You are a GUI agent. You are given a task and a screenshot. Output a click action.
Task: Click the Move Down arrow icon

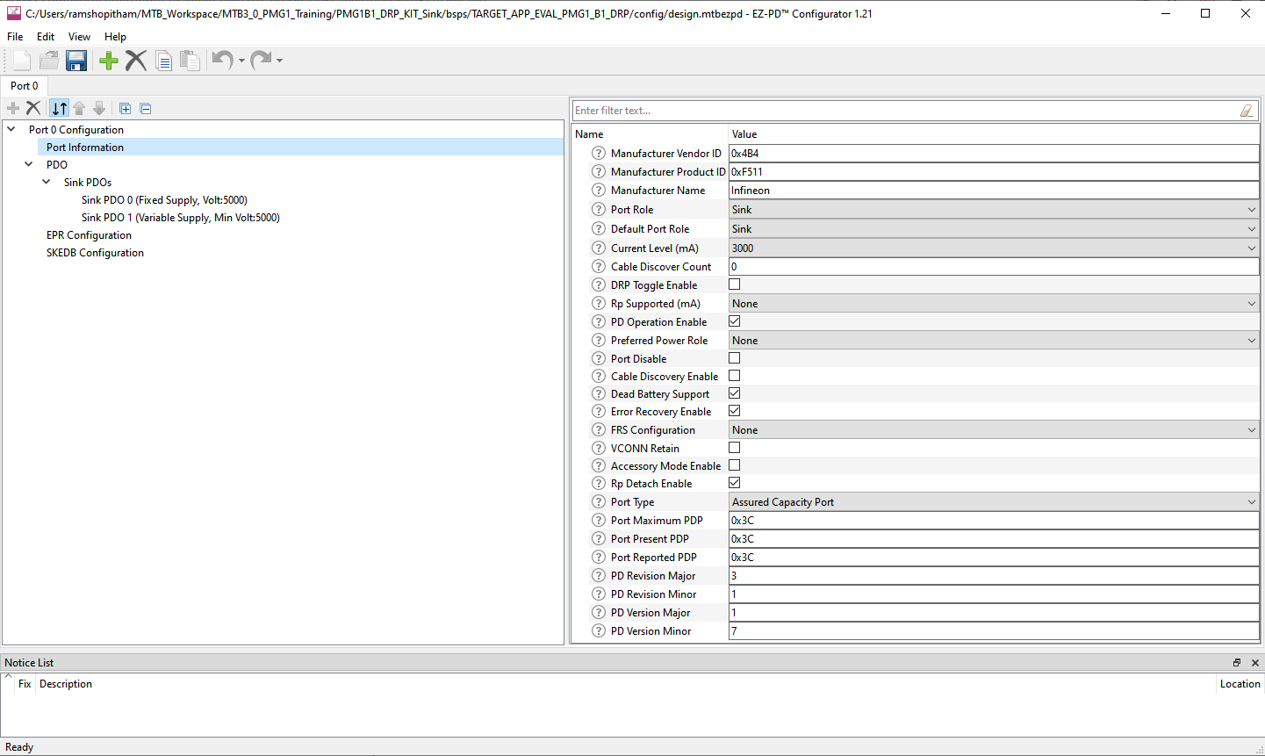[99, 108]
